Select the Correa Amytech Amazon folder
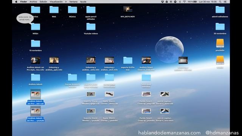Viewport: 242px width, 136px height. point(72,77)
